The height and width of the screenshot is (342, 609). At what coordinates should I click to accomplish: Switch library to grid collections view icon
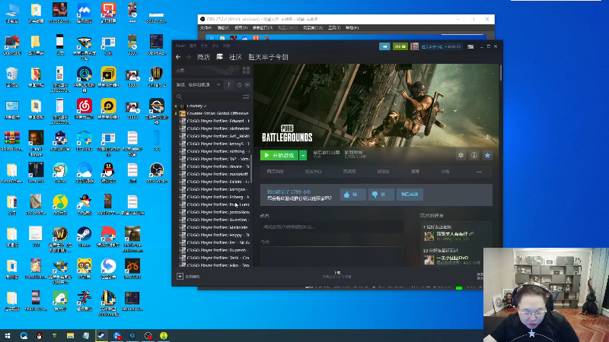pyautogui.click(x=246, y=70)
